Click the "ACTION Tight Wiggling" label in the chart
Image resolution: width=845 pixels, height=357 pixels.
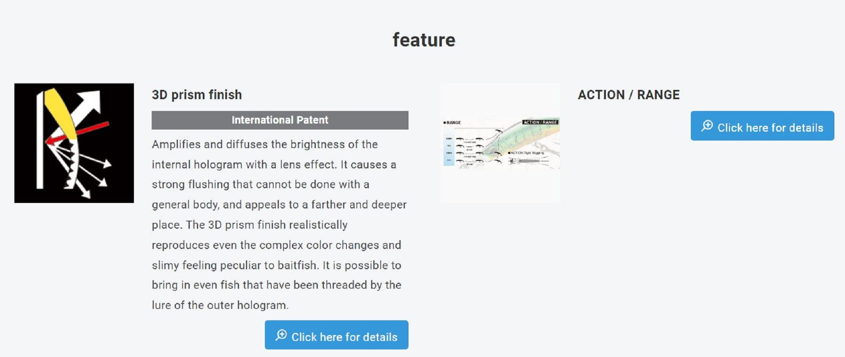click(527, 153)
